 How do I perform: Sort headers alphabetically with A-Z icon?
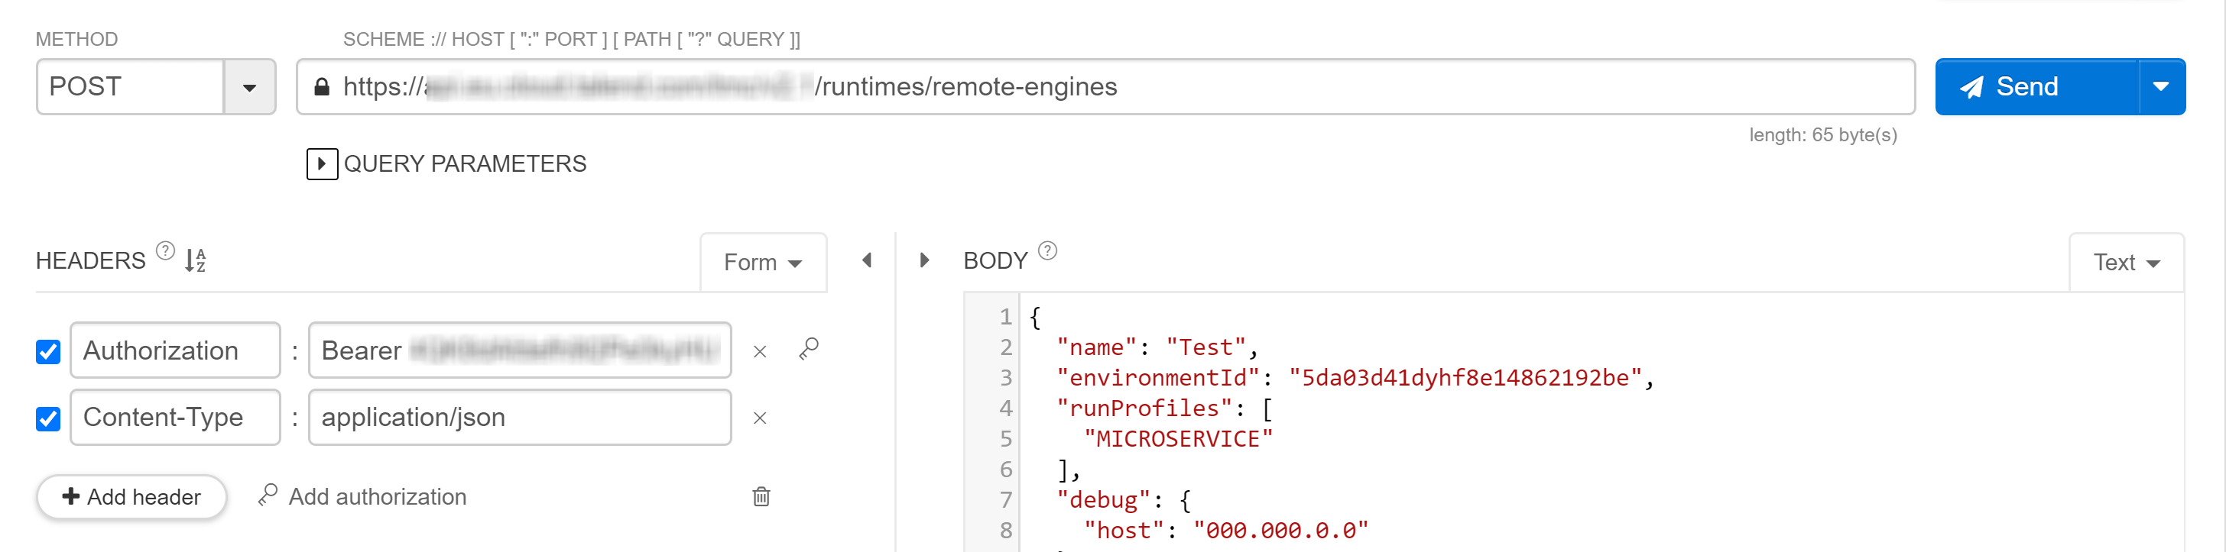point(195,260)
